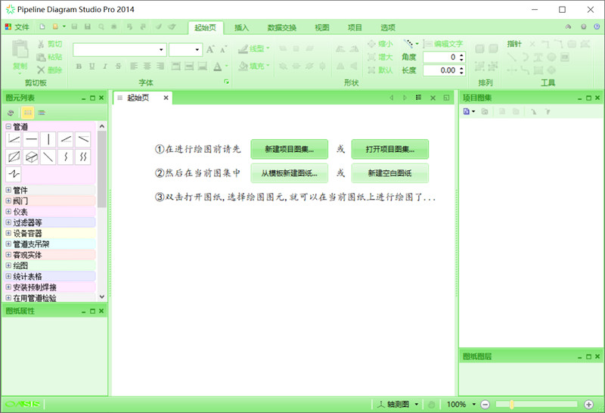Screen dimensions: 605x413
Task: Open the 文件 menu
Action: click(x=17, y=27)
